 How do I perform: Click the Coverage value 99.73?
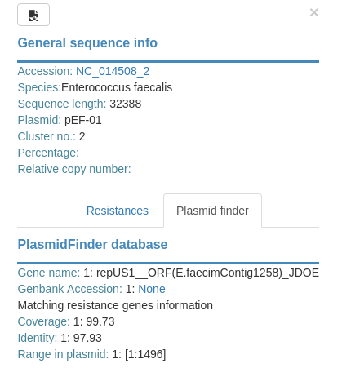100,321
